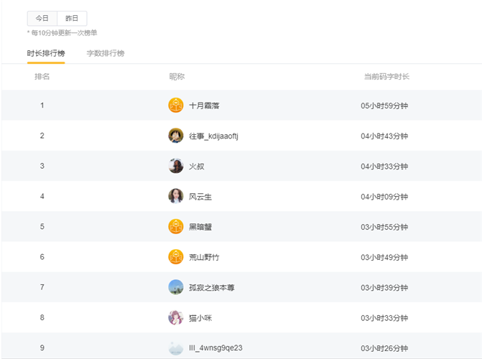The image size is (482, 359).
Task: Click the cloud avatar of III_4wnsg9qe23
Action: 176,348
